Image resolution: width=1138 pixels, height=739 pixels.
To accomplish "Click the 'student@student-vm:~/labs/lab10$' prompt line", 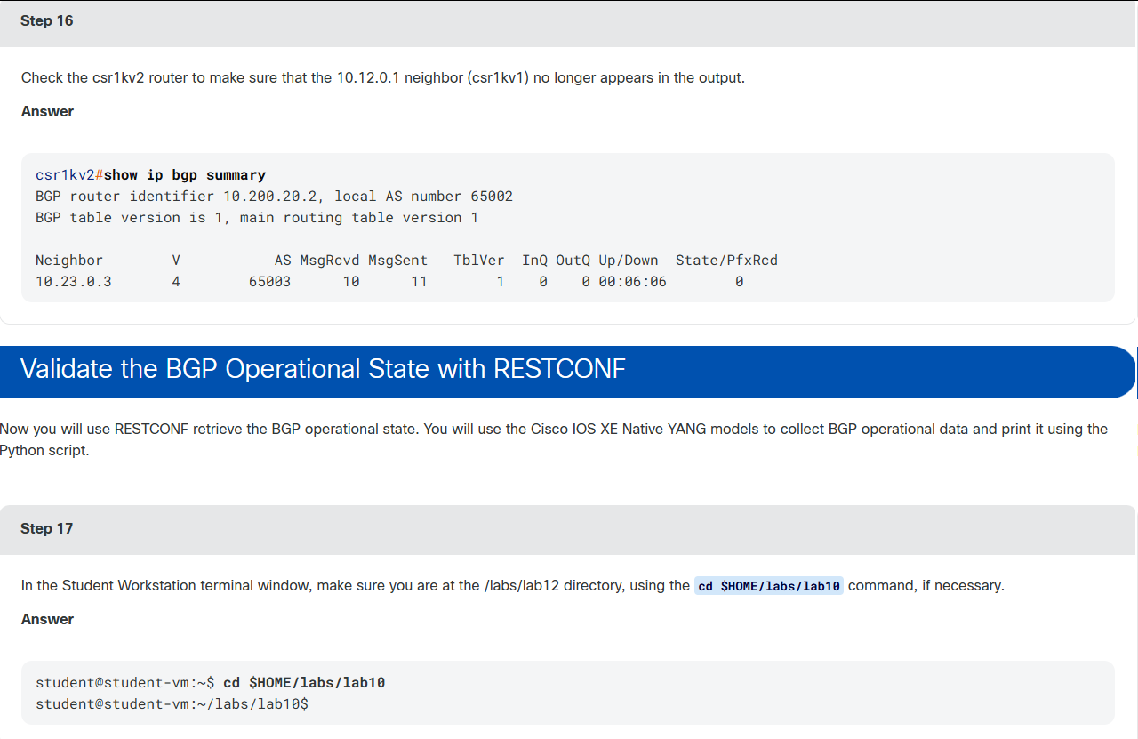I will (172, 704).
